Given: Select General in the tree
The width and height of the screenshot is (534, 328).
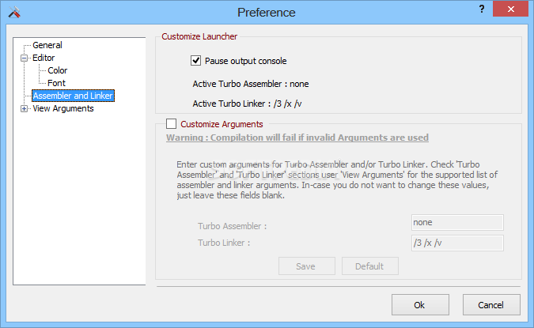Looking at the screenshot, I should (x=47, y=45).
